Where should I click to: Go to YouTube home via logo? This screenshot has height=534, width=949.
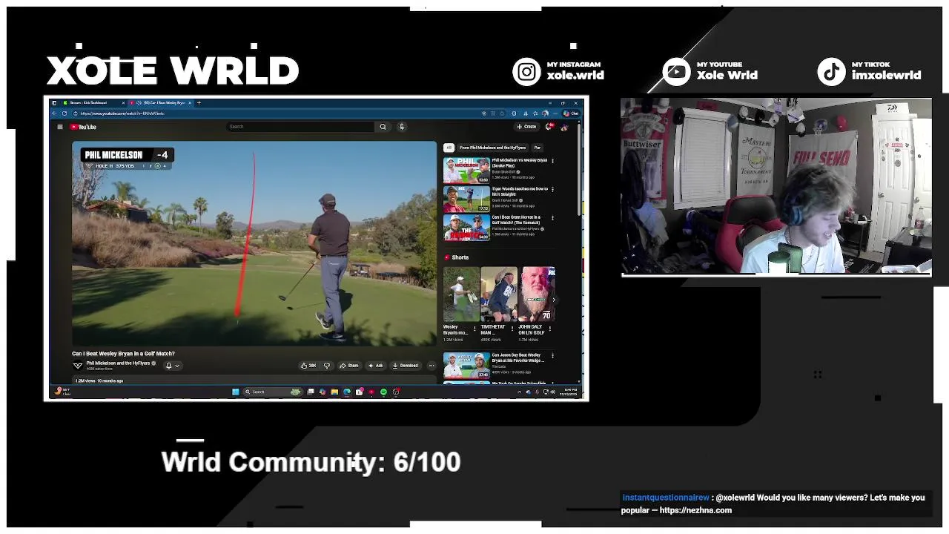[x=84, y=127]
